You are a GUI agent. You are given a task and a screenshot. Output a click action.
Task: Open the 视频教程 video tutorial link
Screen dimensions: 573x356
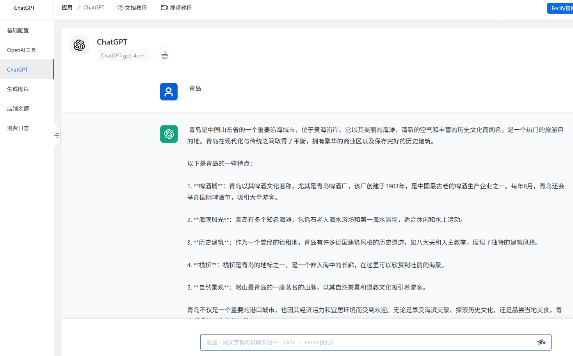pos(176,8)
